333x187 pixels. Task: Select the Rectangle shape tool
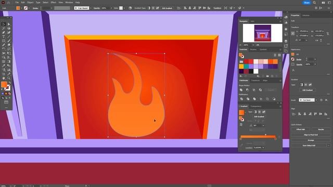[4, 41]
